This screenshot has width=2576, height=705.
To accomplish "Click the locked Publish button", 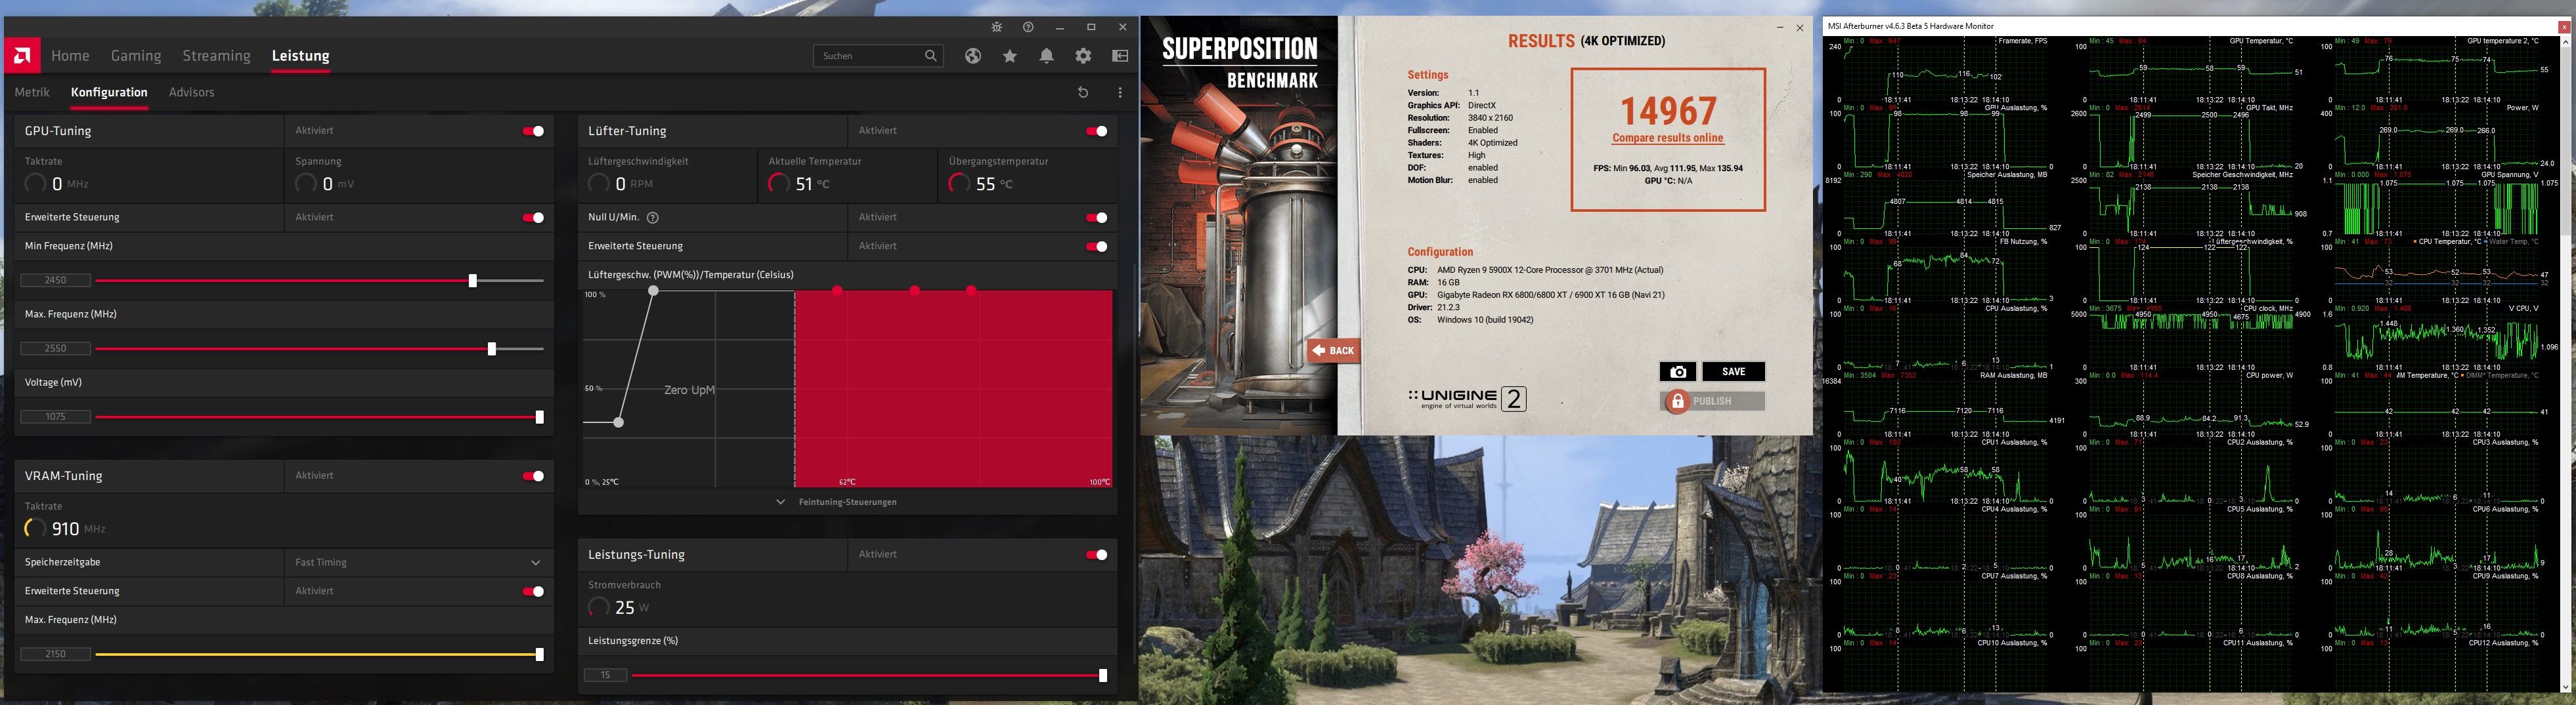I will point(1712,401).
